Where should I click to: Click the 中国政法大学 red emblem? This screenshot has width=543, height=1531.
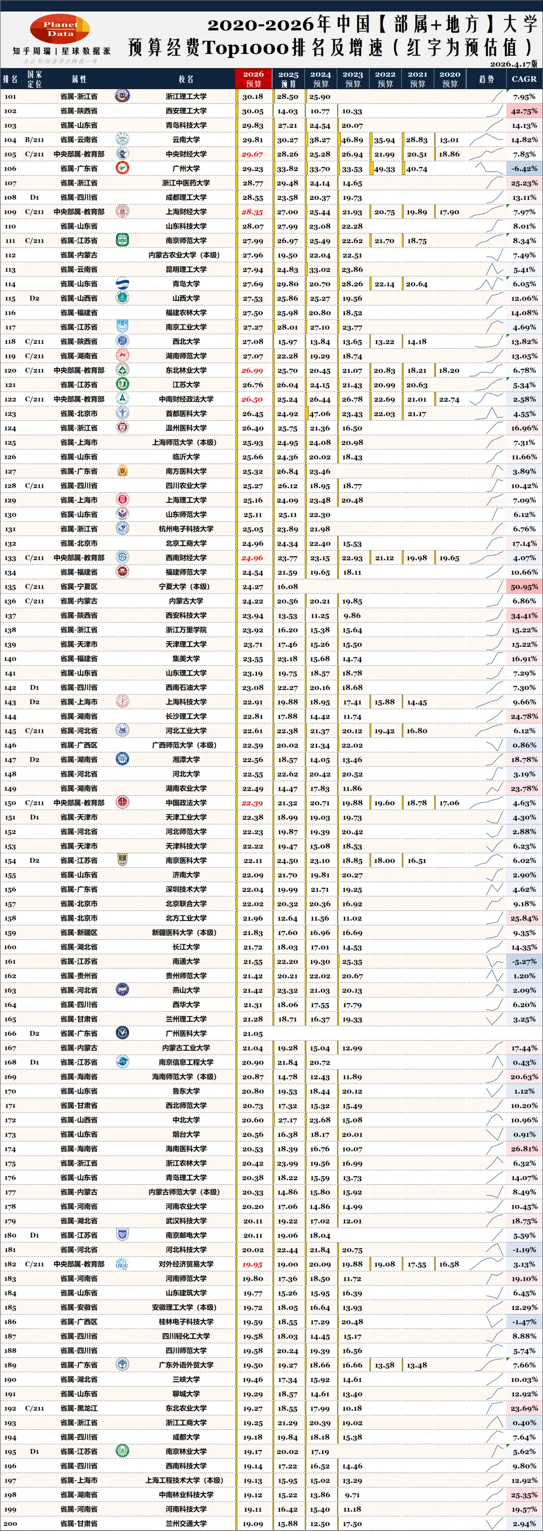click(x=122, y=802)
